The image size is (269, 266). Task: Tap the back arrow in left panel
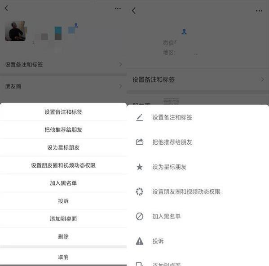7,8
